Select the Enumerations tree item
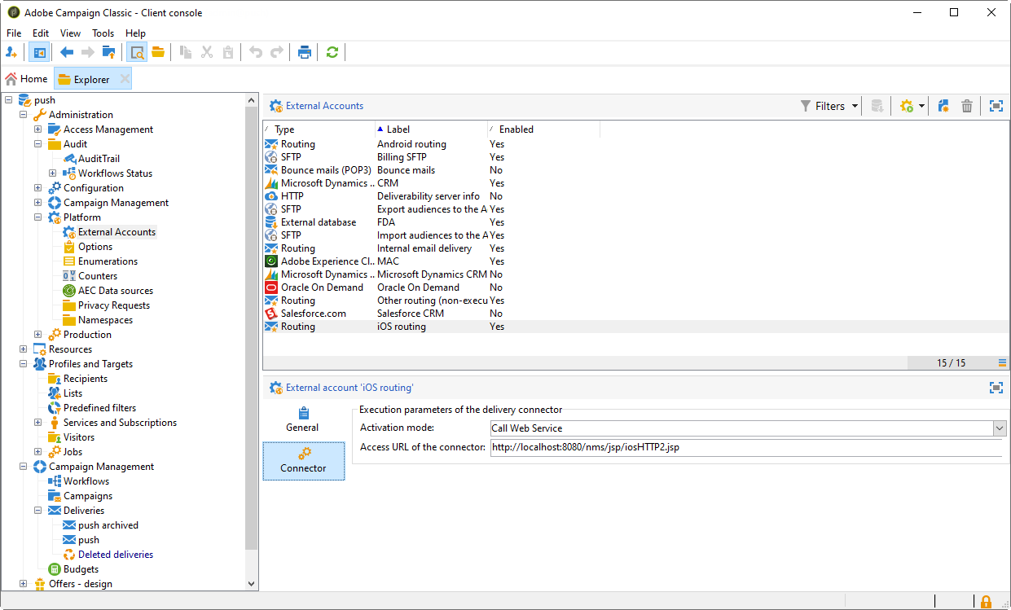Image resolution: width=1011 pixels, height=610 pixels. [x=108, y=261]
